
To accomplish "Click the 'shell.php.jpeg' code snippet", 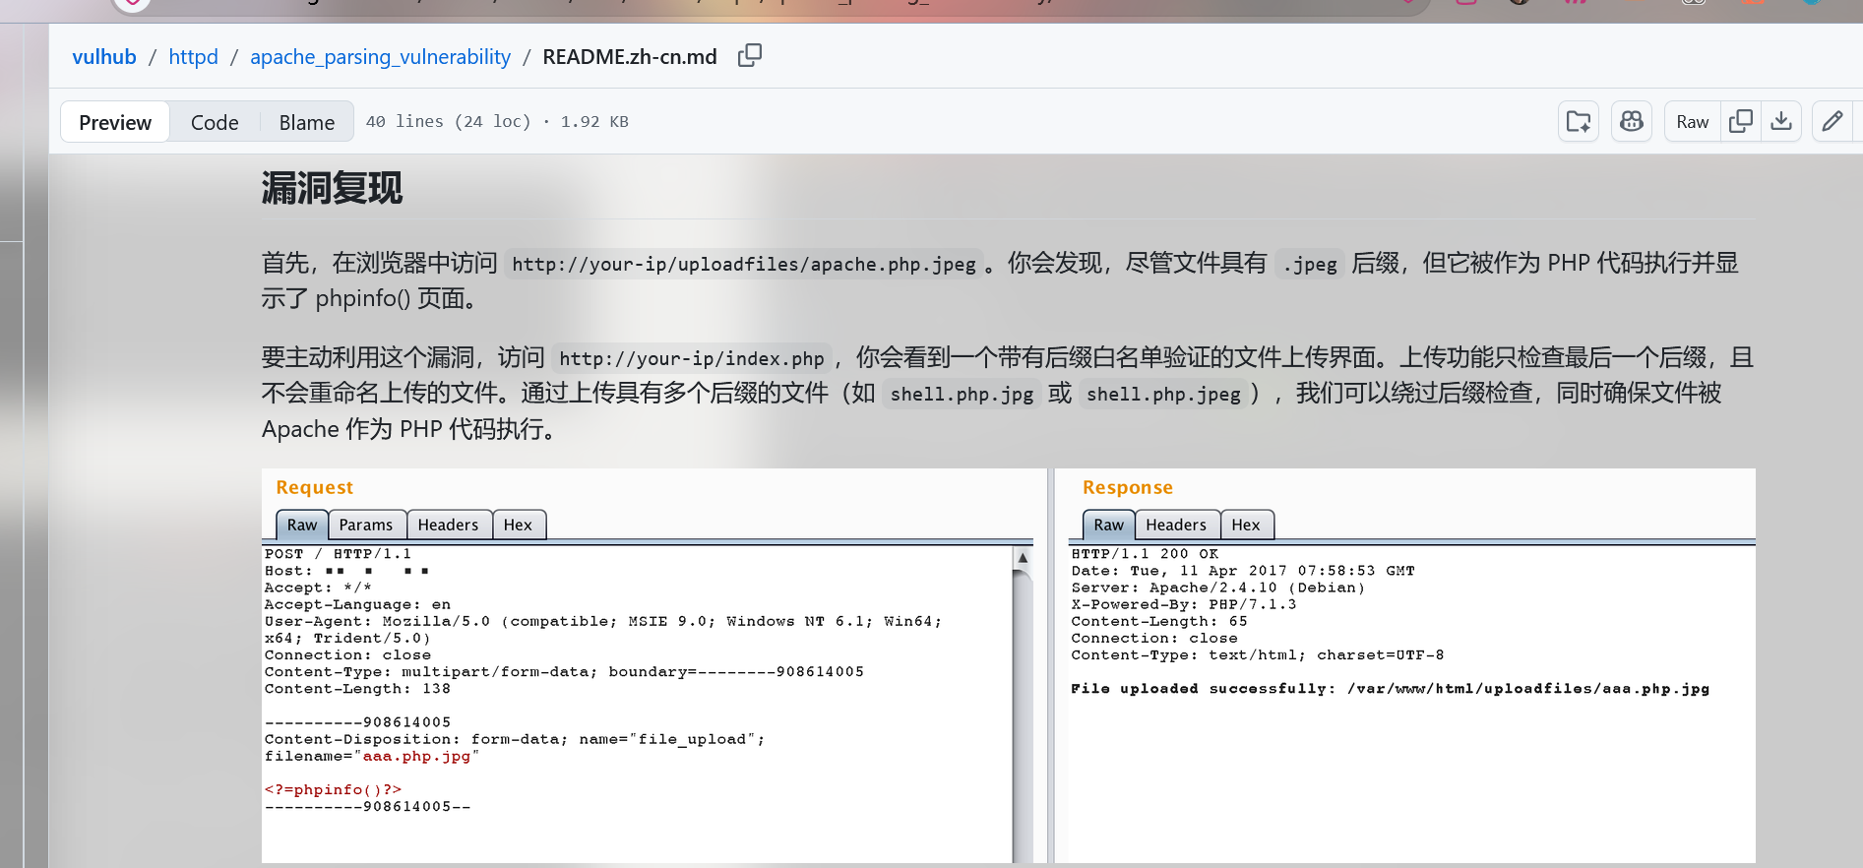I will coord(1164,394).
